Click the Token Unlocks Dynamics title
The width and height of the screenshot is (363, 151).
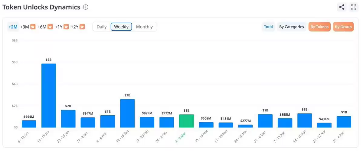pos(41,7)
